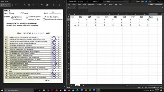Toggle the AutoSave switch in Excel
Viewport: 164px width, 92px height.
[x=75, y=2]
